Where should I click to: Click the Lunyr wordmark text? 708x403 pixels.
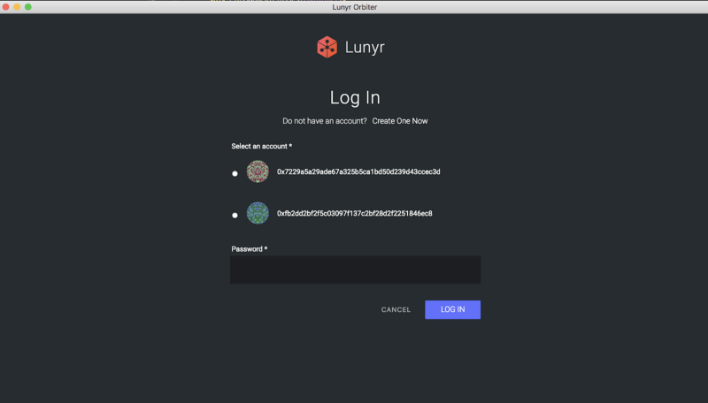[365, 48]
